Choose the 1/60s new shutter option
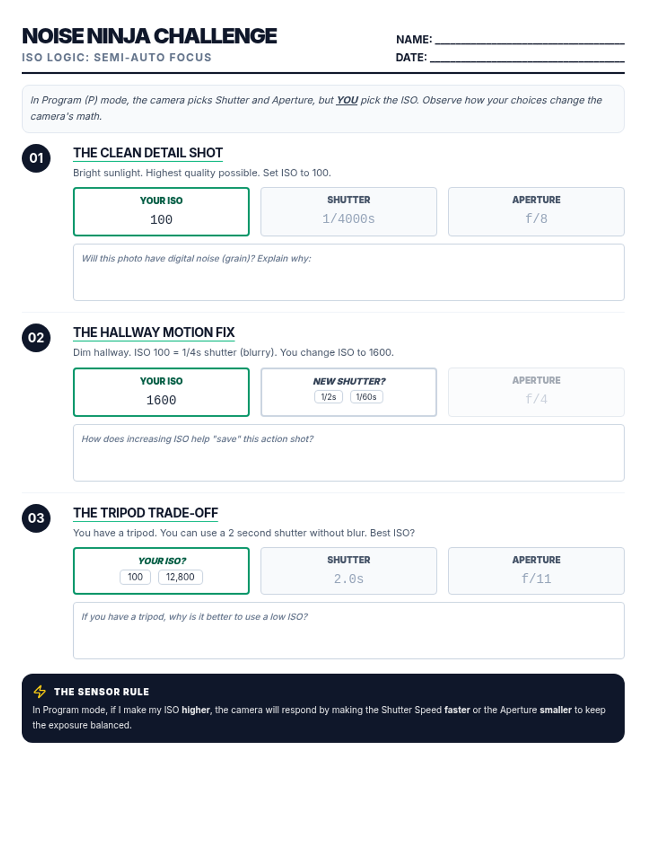646x862 pixels. 366,397
